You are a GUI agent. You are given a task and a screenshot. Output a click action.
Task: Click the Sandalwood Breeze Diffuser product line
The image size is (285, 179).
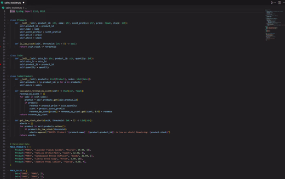(x=54, y=156)
